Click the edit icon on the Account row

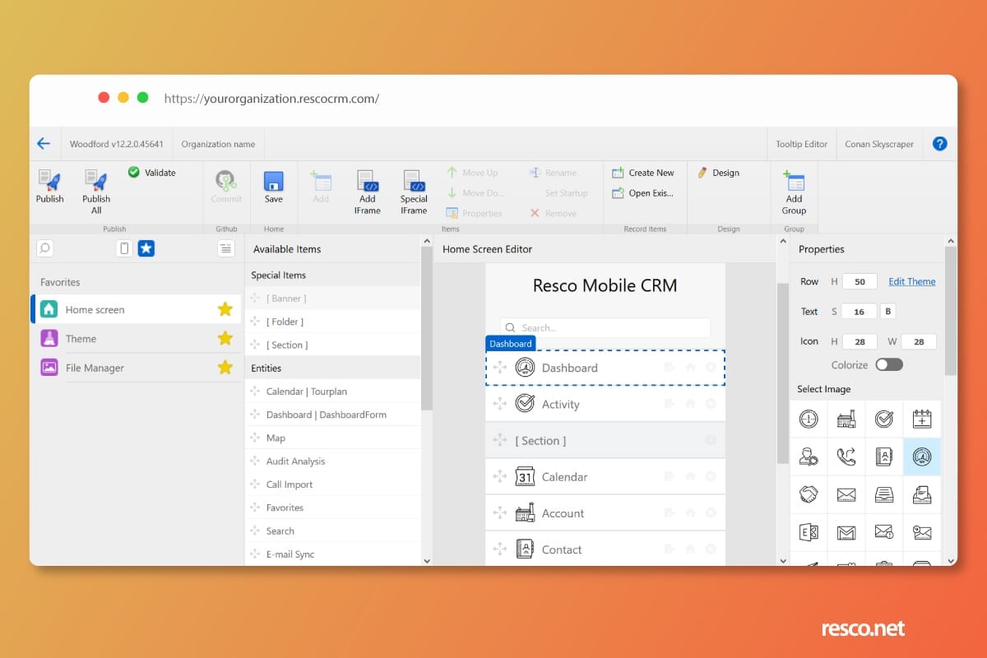670,512
